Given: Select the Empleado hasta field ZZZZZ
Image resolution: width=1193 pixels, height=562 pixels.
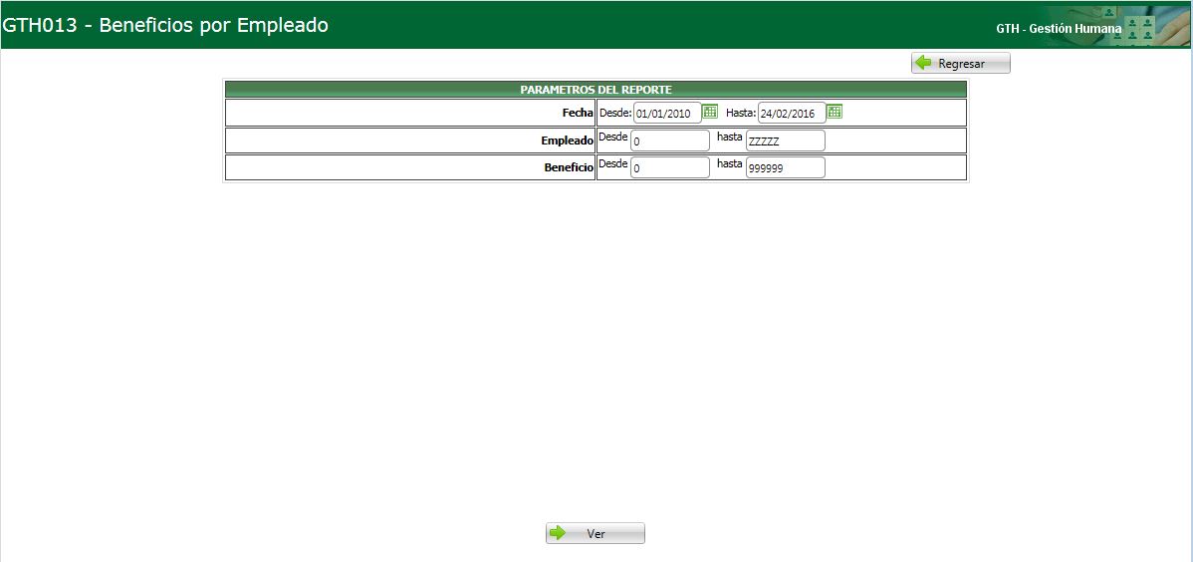Looking at the screenshot, I should point(785,140).
